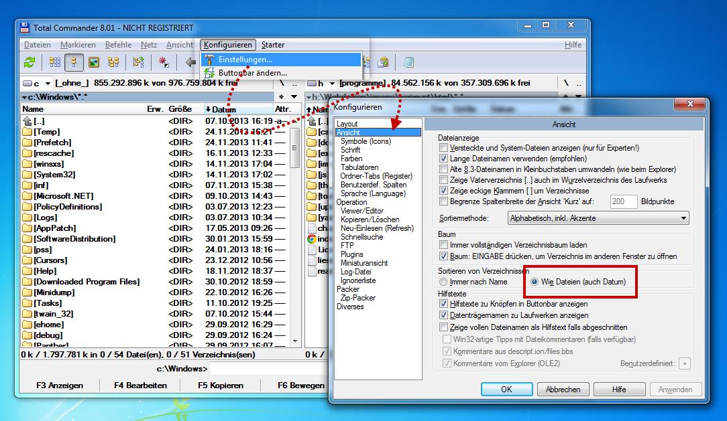Enable Versteckte und System-Dateien anzeigen checkbox
The height and width of the screenshot is (421, 727).
pos(443,148)
